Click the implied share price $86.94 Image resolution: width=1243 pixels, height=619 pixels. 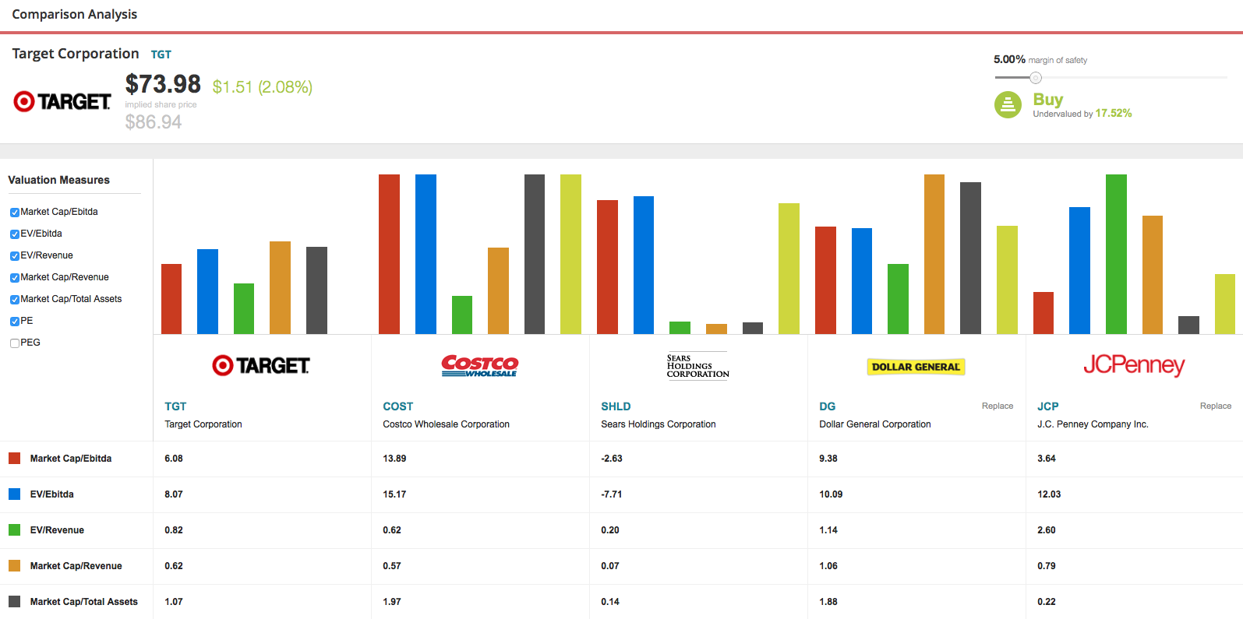coord(154,122)
